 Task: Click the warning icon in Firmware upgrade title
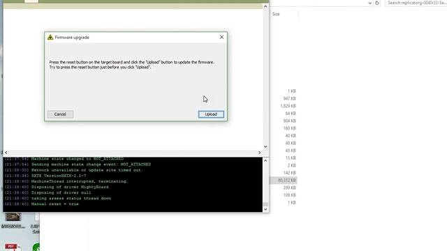[50, 37]
